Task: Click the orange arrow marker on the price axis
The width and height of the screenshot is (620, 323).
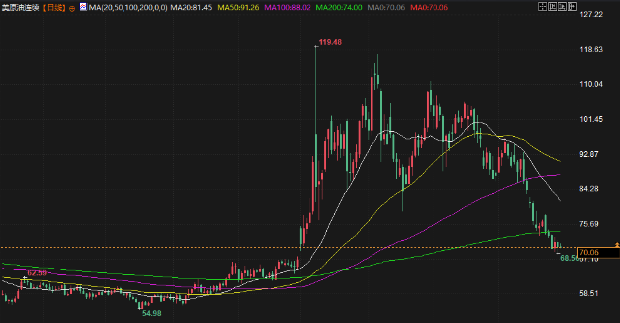Action: [617, 245]
